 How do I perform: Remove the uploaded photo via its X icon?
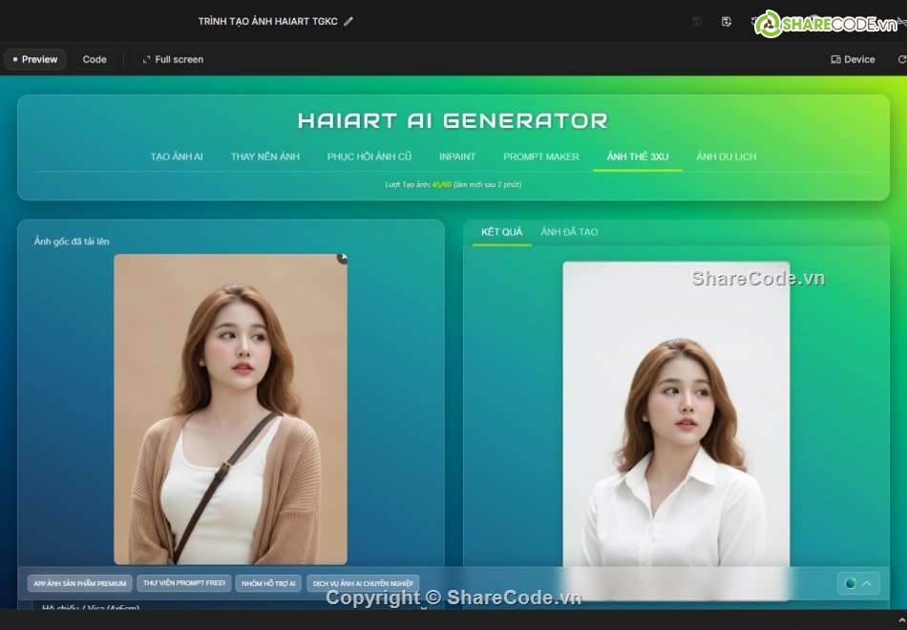click(344, 258)
